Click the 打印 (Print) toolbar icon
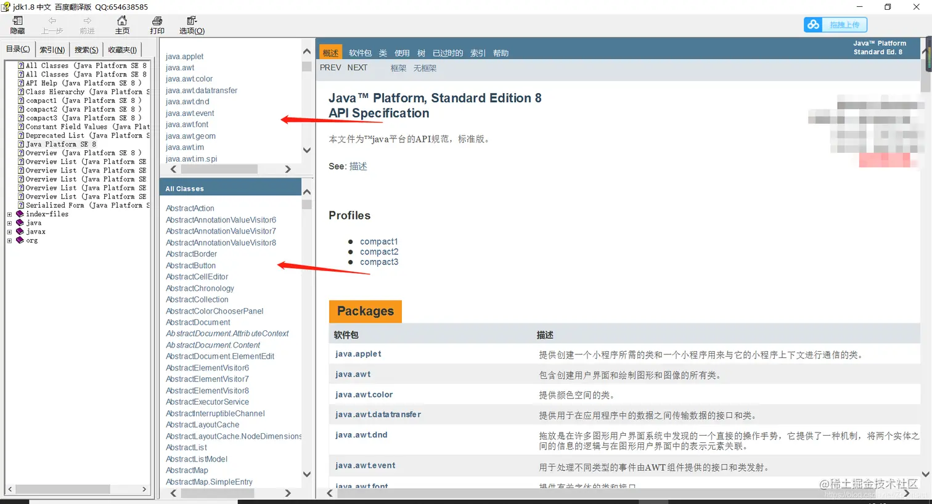932x504 pixels. tap(157, 21)
